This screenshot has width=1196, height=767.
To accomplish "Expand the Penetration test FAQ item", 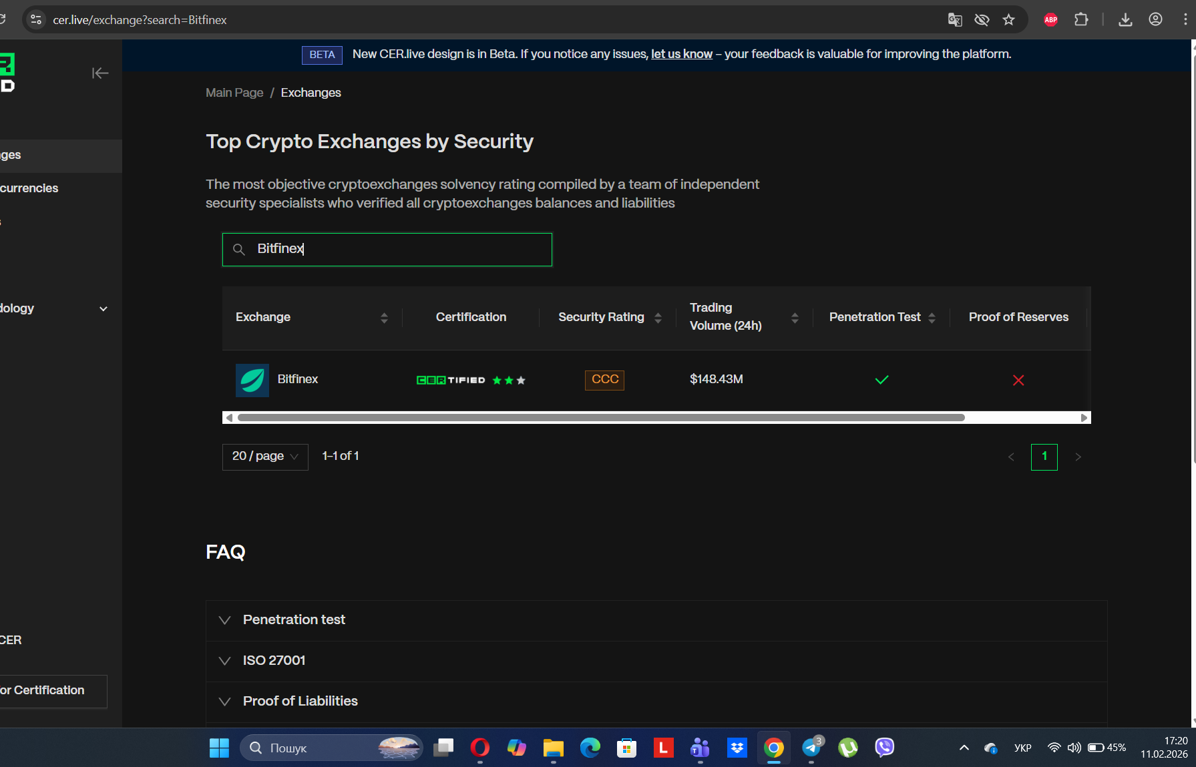I will point(656,620).
